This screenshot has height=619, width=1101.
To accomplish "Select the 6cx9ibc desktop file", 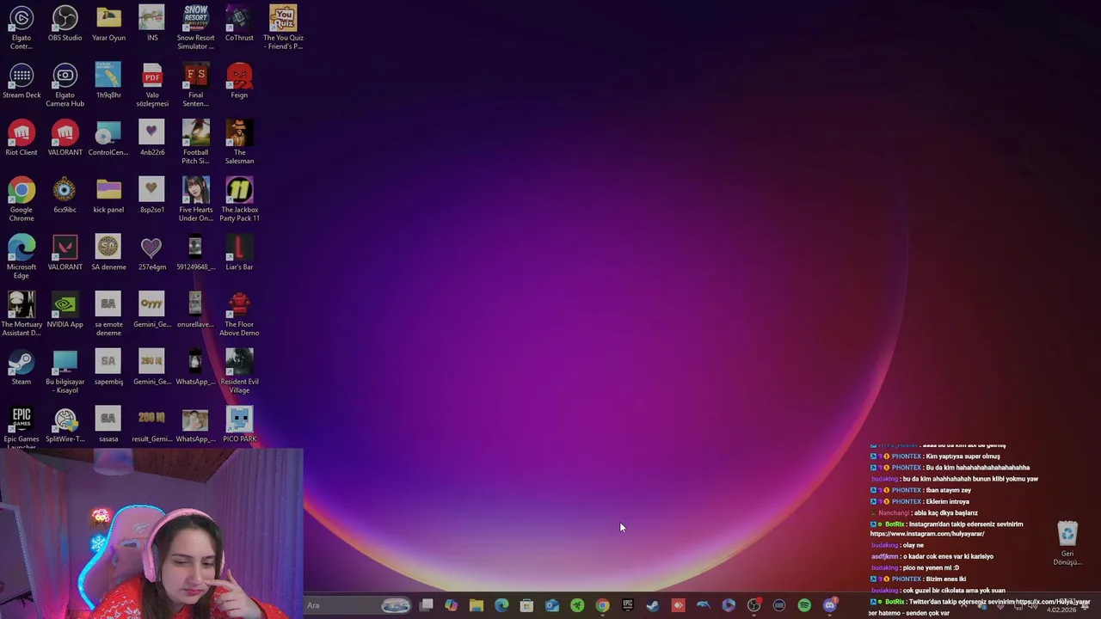I will click(x=65, y=196).
